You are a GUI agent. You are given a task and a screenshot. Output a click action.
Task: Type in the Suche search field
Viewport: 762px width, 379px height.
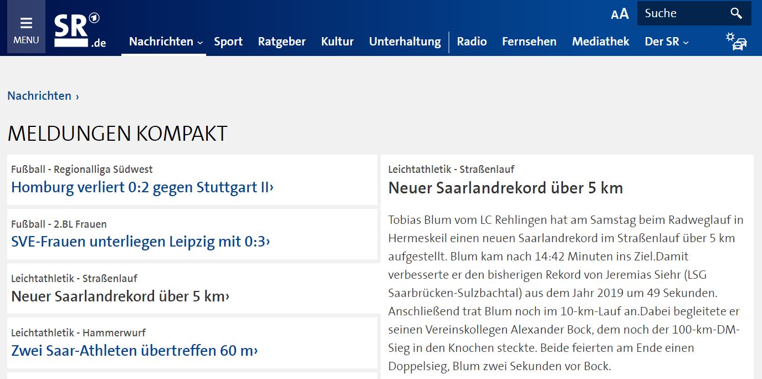681,13
